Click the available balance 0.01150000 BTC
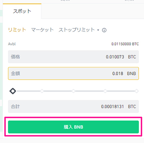Viewport: 144px width, 143px height. pos(125,44)
